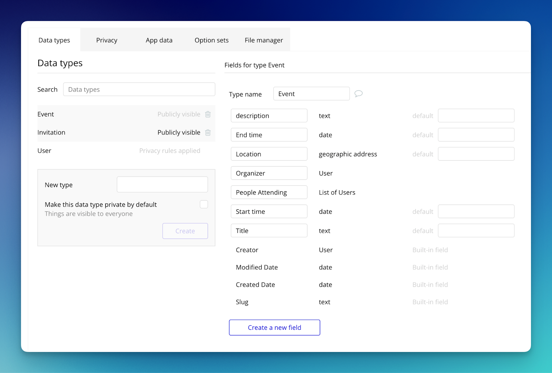This screenshot has height=373, width=552.
Task: Click the Create button for new type
Action: [185, 231]
